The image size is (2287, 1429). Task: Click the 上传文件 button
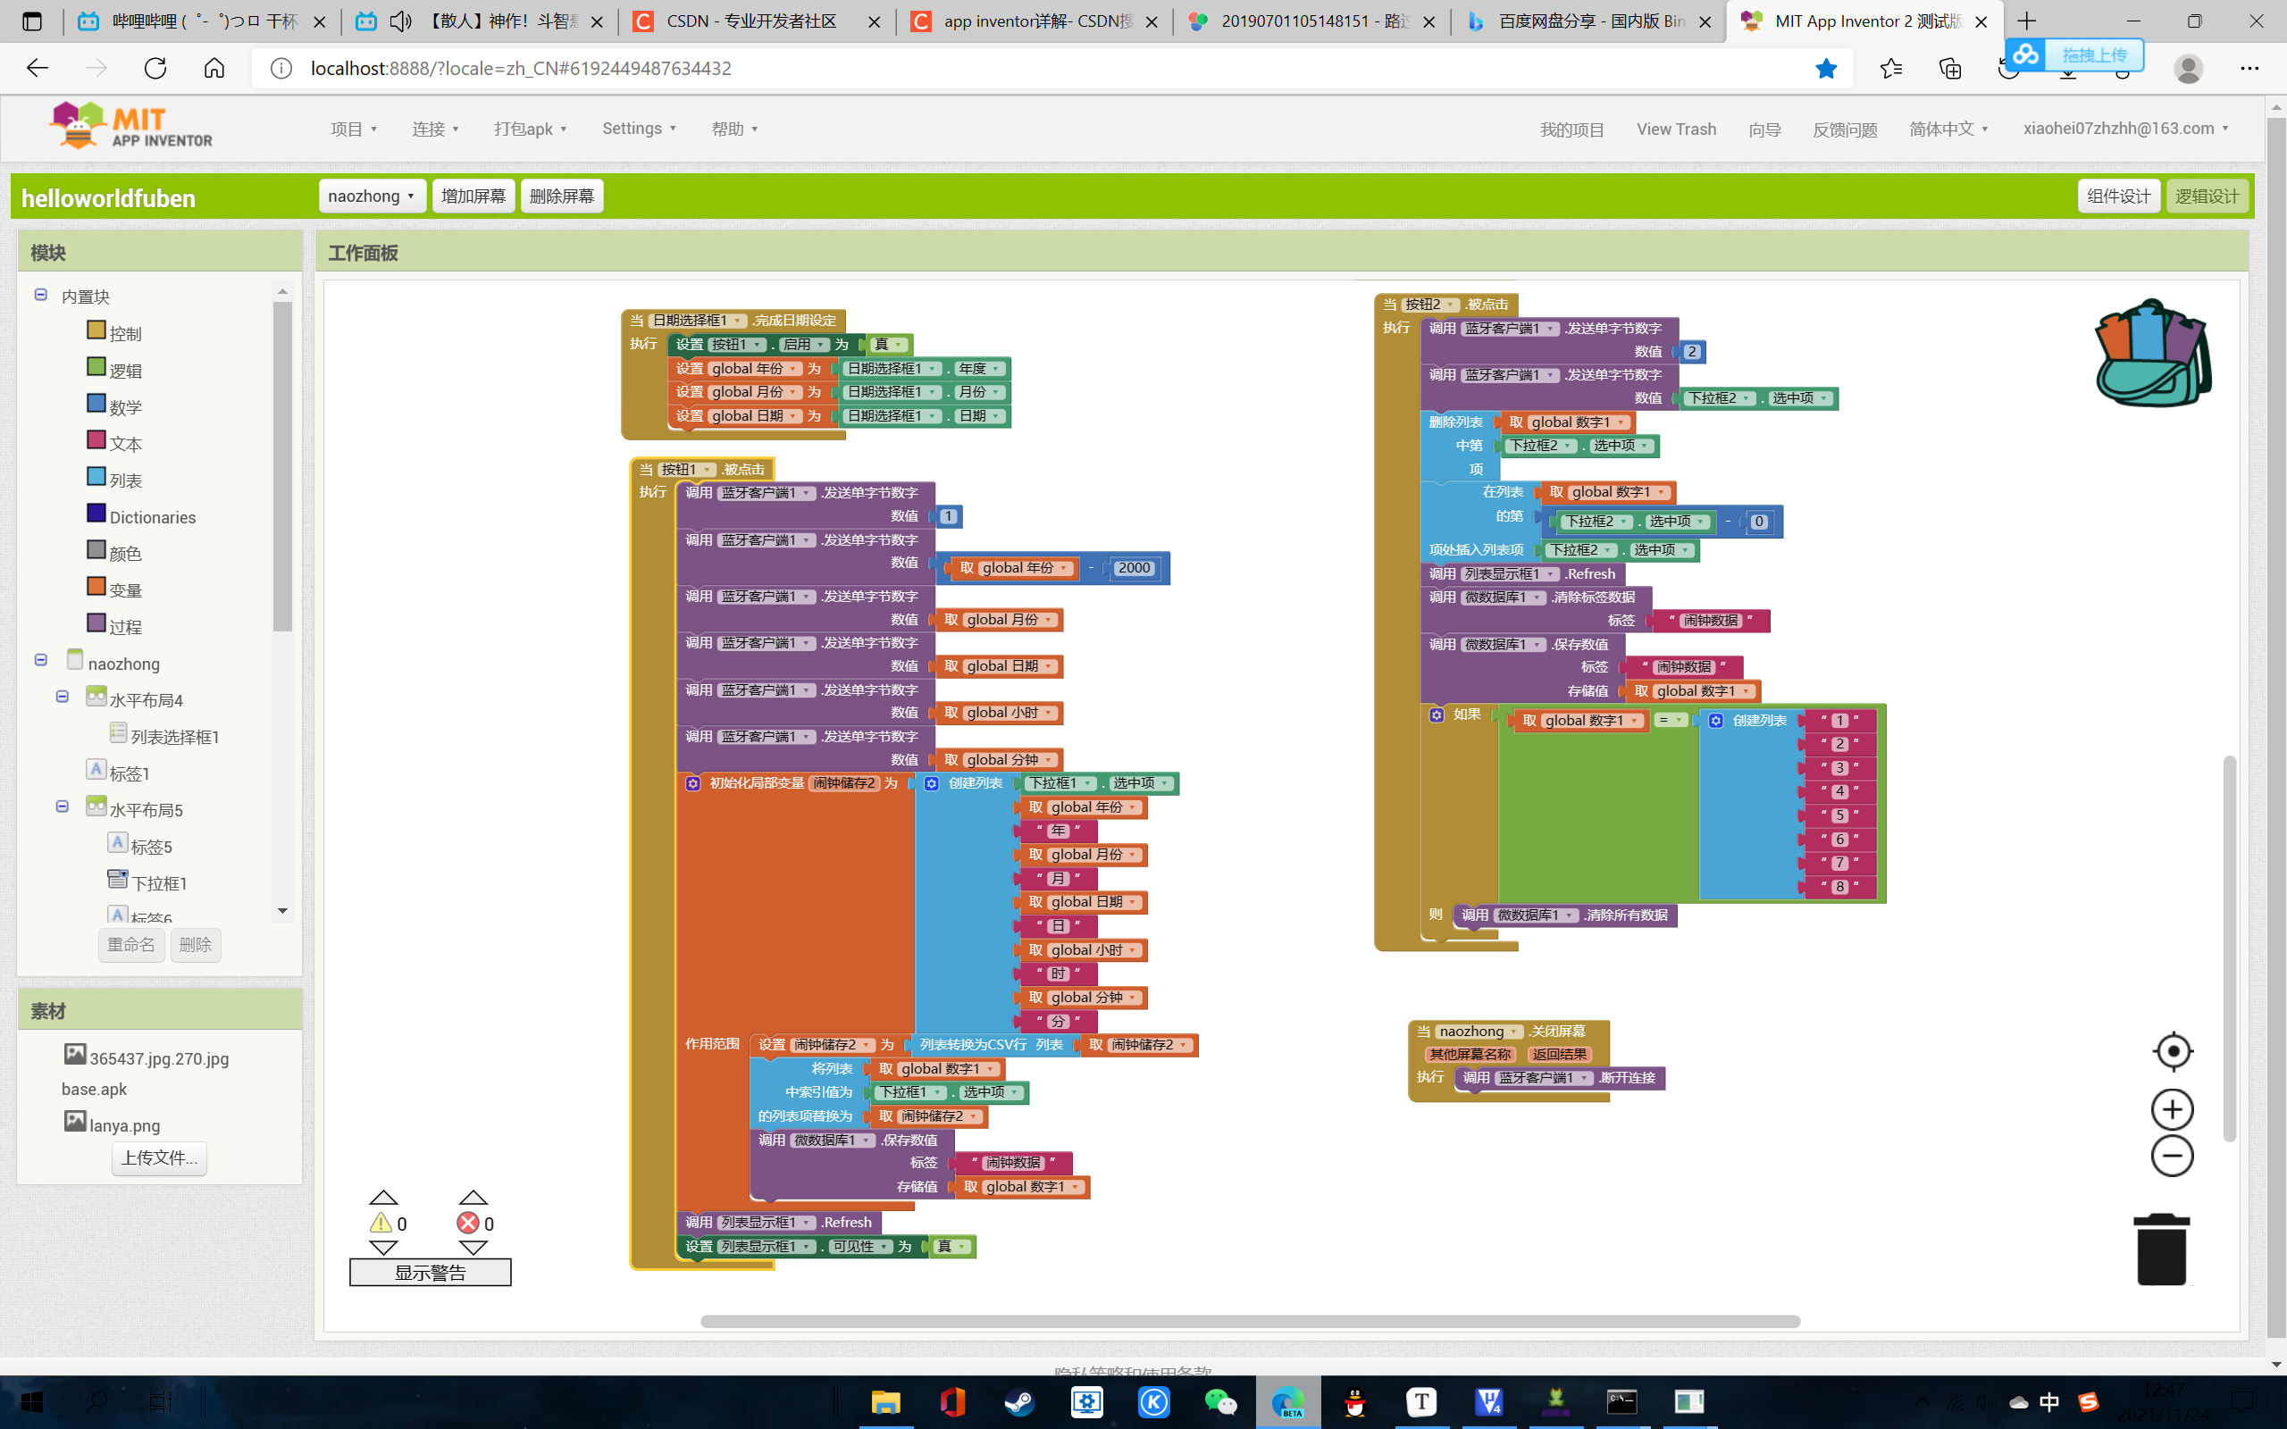point(159,1157)
